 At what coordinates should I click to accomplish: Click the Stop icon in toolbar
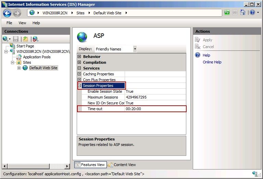click(235, 13)
